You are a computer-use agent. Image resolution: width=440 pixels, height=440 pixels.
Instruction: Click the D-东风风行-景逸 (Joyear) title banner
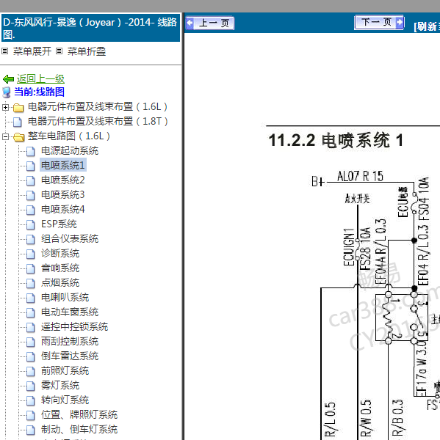coord(90,28)
